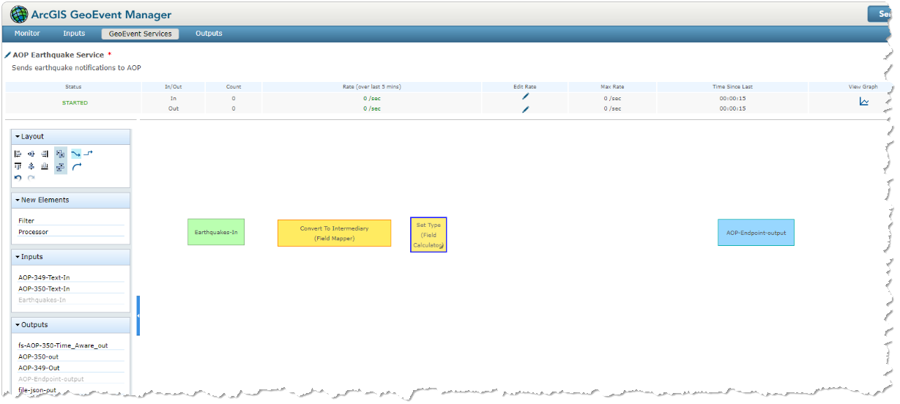
Task: Select the orthogonal stepped connector style icon
Action: click(88, 153)
